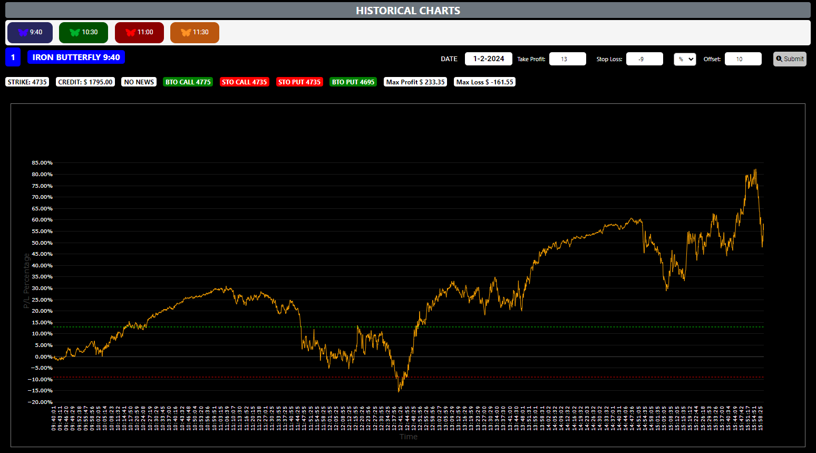Screen dimensions: 816x453
Task: Click the IRON BUTTERFLY 9:40 label
Action: point(76,57)
